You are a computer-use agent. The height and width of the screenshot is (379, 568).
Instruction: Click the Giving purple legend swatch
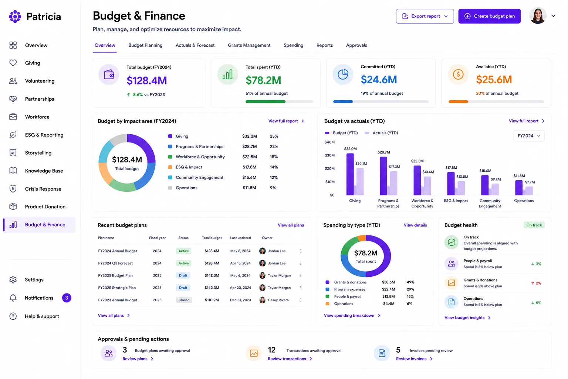(170, 136)
